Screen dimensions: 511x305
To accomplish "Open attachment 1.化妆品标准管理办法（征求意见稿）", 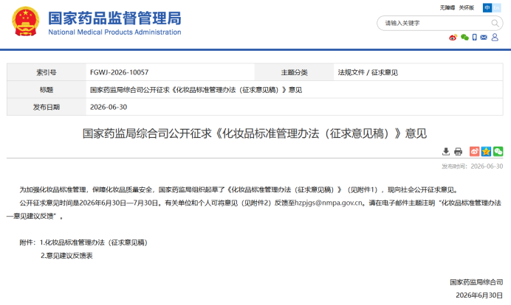I will tap(94, 242).
